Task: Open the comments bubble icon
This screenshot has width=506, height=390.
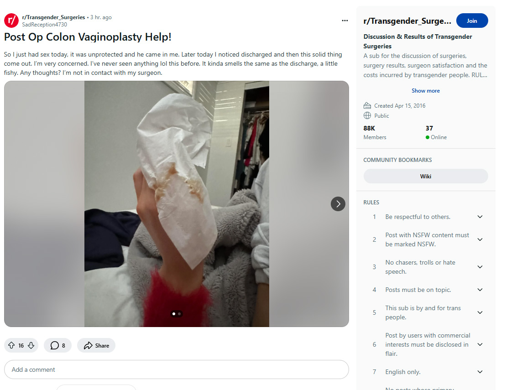Action: tap(55, 345)
